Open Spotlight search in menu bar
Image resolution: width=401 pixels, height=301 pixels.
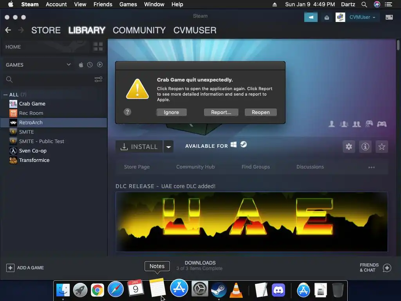[364, 4]
